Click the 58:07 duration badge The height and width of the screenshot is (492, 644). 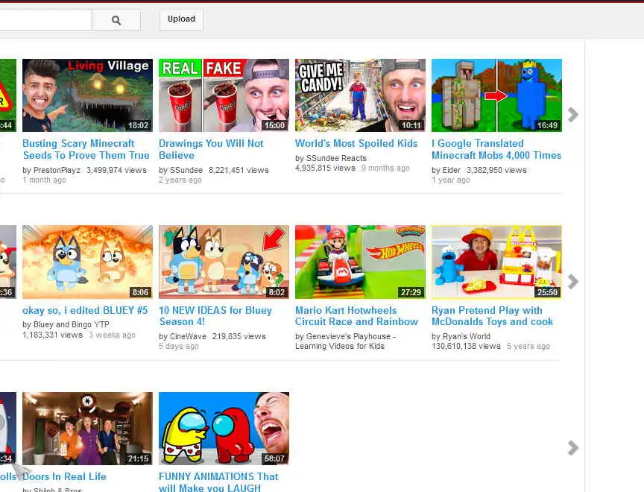click(274, 458)
